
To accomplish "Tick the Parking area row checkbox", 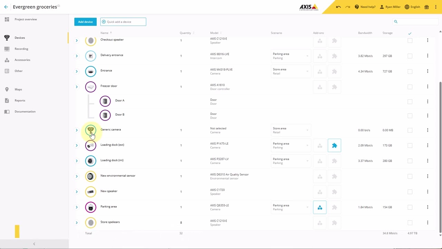I will (410, 207).
